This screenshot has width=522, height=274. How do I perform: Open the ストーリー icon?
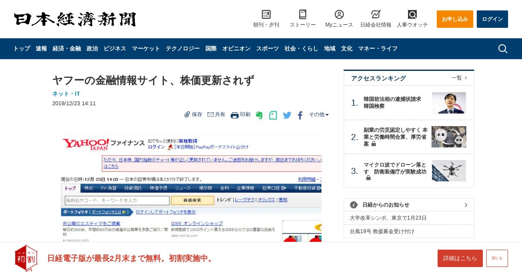click(x=303, y=14)
